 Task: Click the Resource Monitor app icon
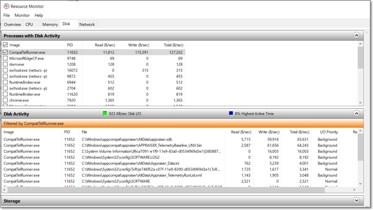pyautogui.click(x=6, y=6)
